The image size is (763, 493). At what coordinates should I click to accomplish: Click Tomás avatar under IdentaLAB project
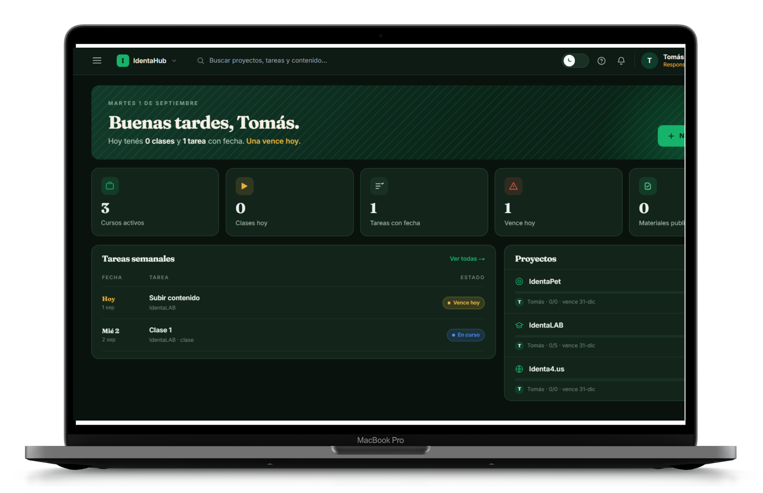519,345
